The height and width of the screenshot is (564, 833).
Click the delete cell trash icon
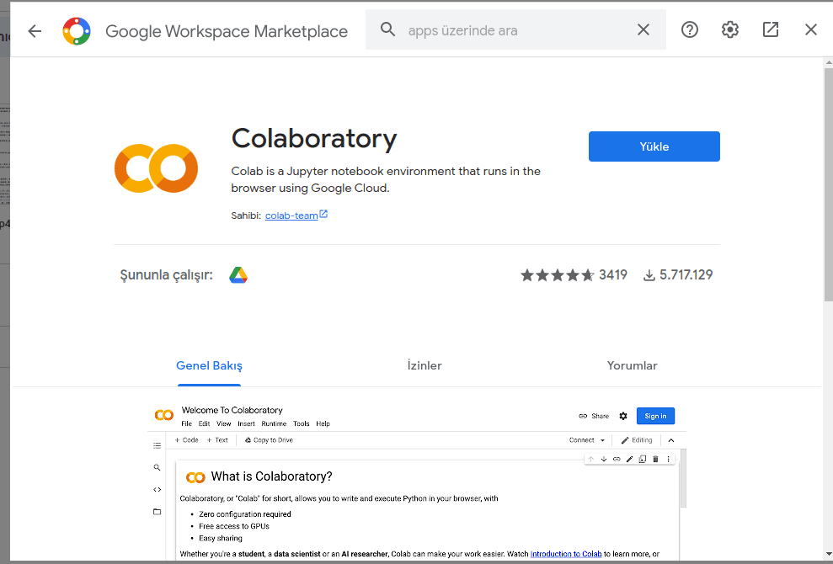point(655,459)
